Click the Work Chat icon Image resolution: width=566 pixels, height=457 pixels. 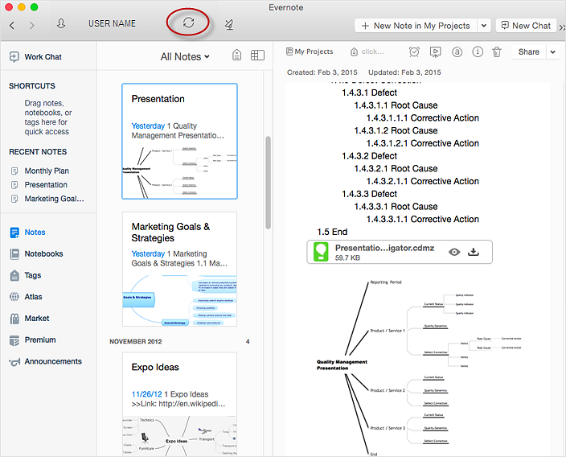(x=14, y=56)
